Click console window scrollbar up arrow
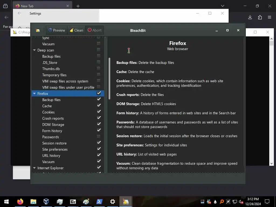The image size is (276, 207). tap(271, 39)
